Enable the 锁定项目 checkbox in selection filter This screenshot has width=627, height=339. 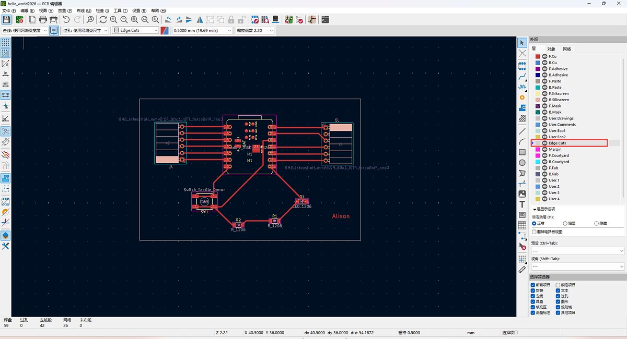click(x=558, y=285)
